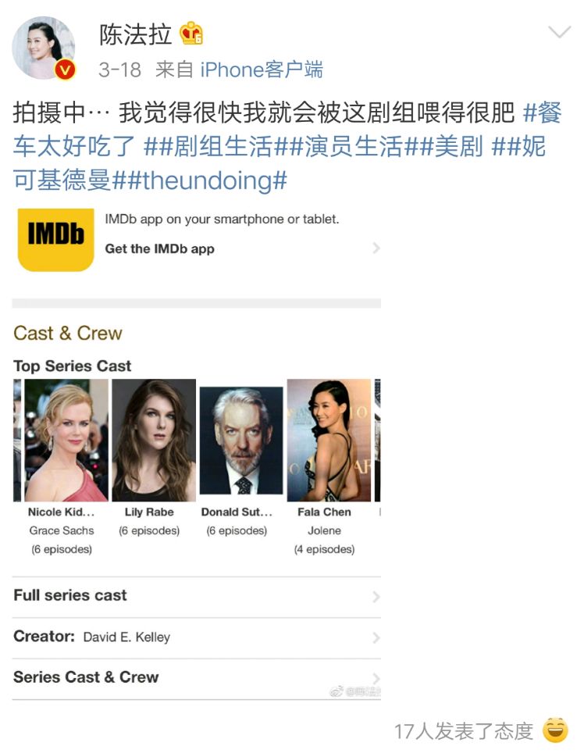Open the post options chevron menu

[559, 32]
